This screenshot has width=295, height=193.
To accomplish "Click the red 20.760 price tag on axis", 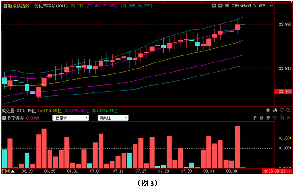I will click(x=284, y=92).
